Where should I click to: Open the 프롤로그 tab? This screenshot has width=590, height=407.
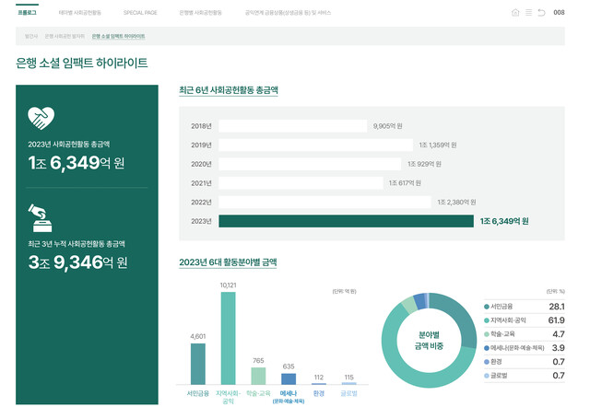[27, 12]
